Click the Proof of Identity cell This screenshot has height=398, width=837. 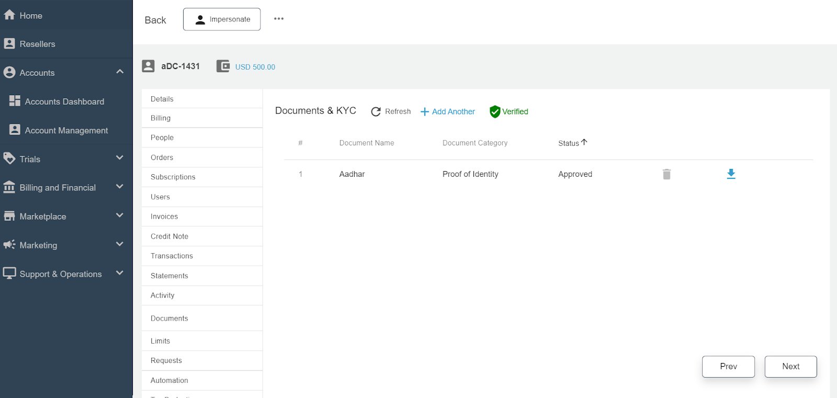point(470,174)
